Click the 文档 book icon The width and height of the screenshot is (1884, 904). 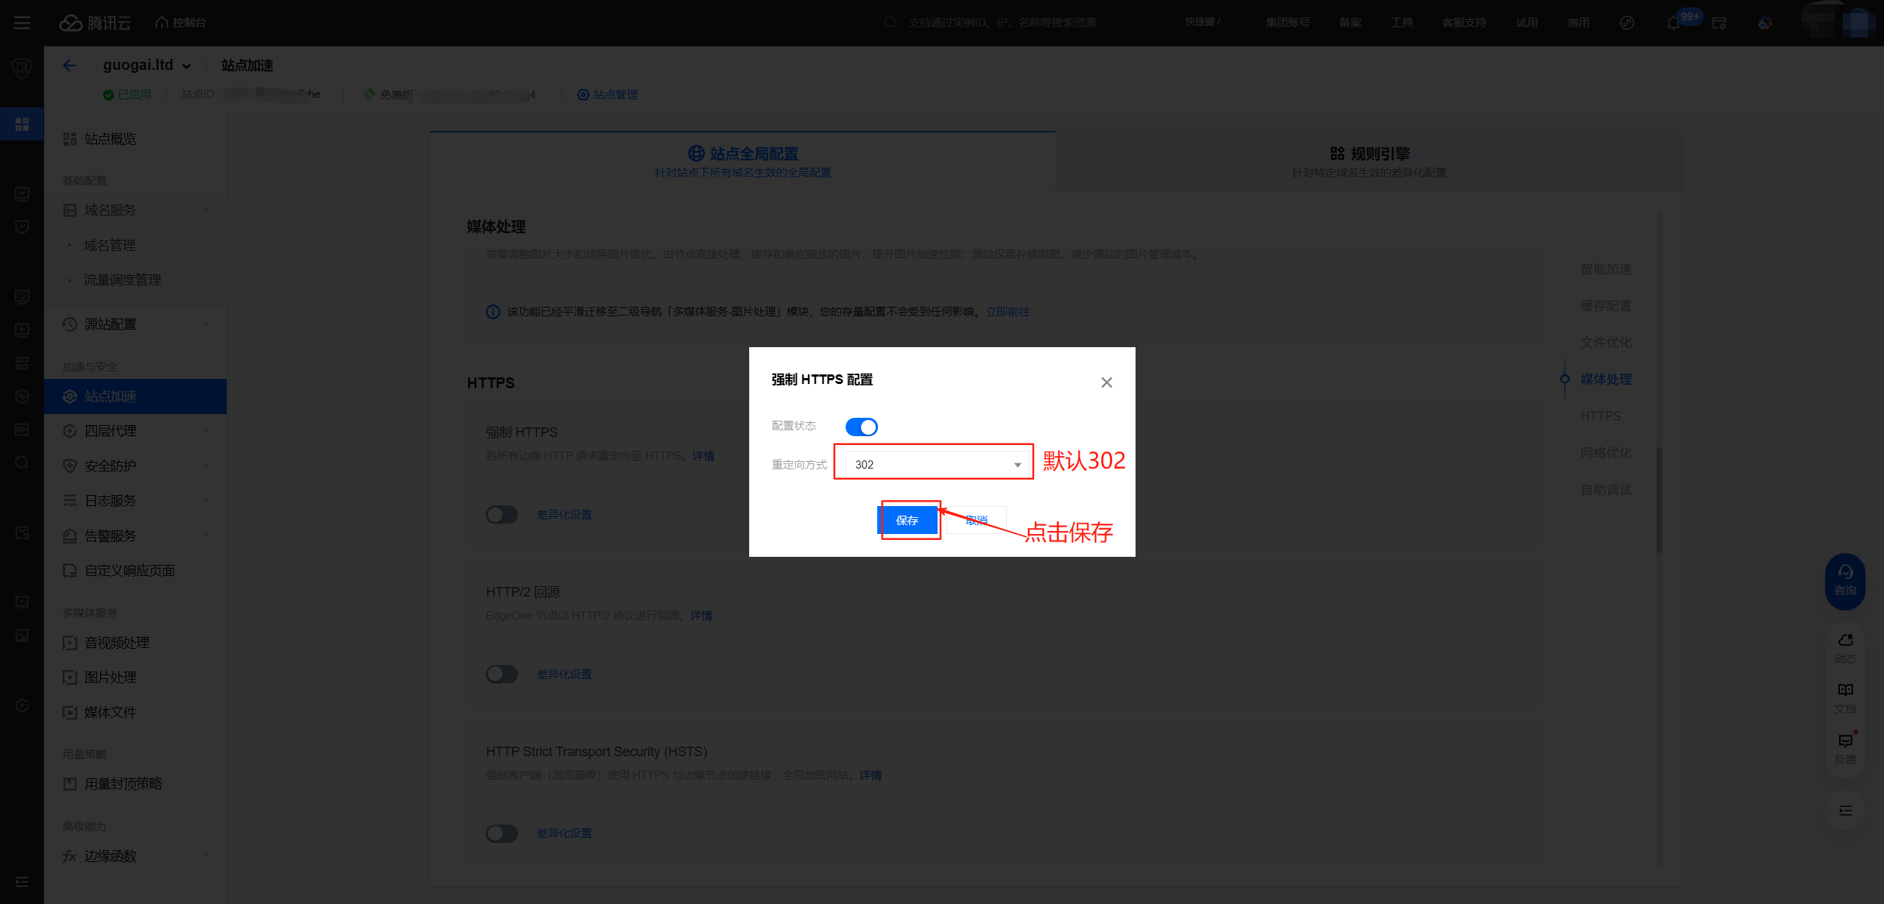[x=1845, y=690]
